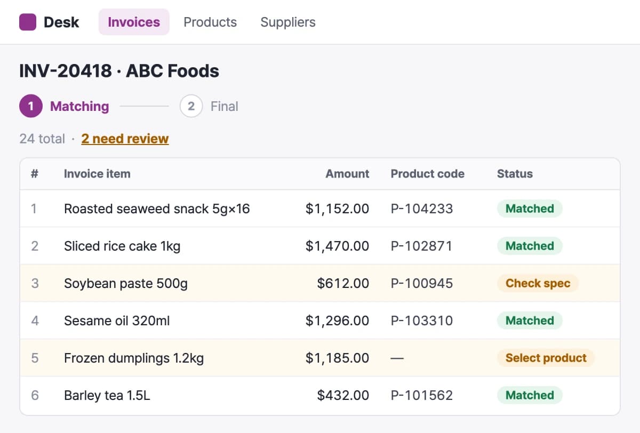Click the 'Select product' status badge

(x=546, y=358)
